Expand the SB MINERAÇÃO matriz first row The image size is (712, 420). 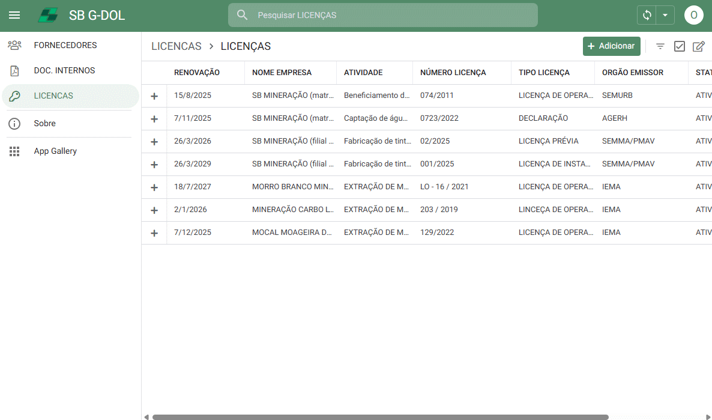(154, 95)
